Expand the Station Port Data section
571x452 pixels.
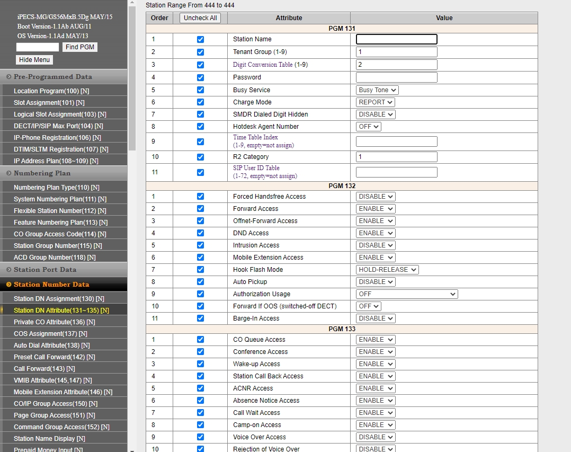pyautogui.click(x=45, y=270)
